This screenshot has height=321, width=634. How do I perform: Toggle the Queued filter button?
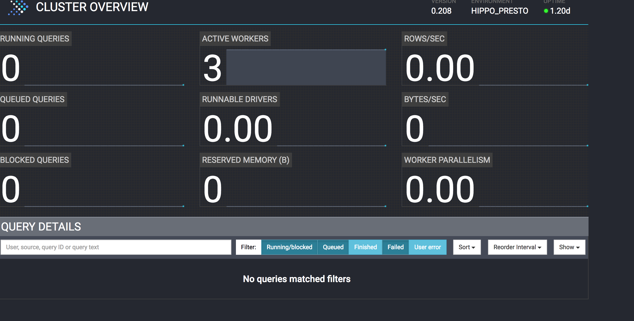click(x=333, y=247)
